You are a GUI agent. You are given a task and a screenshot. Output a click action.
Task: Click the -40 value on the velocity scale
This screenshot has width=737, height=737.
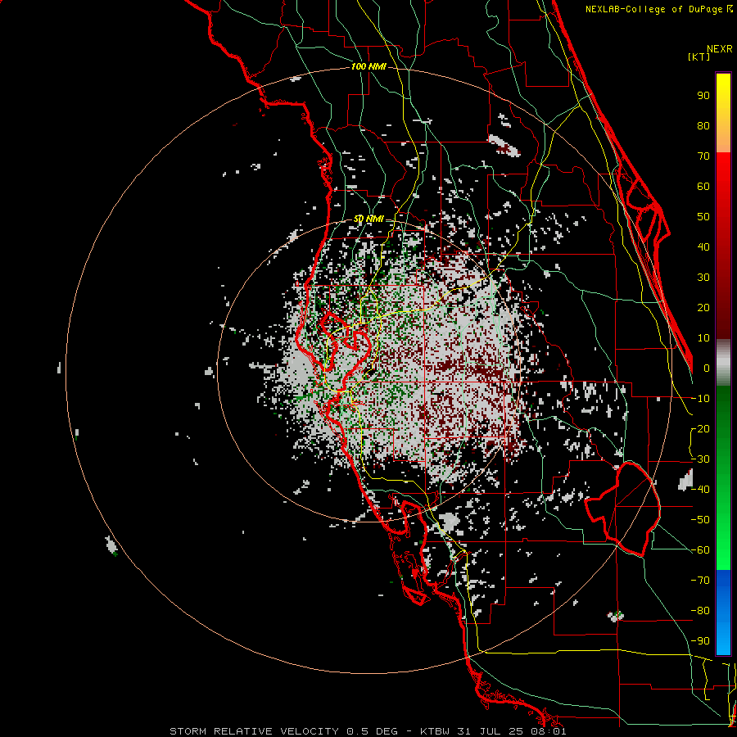tap(700, 490)
